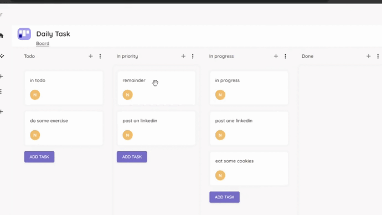
Task: Click the plus icon in In progress header
Action: (x=276, y=57)
